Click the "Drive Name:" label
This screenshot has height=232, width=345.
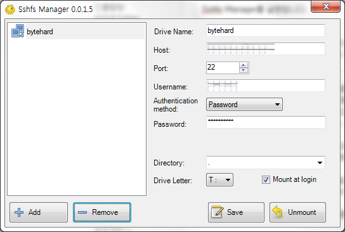tap(174, 32)
